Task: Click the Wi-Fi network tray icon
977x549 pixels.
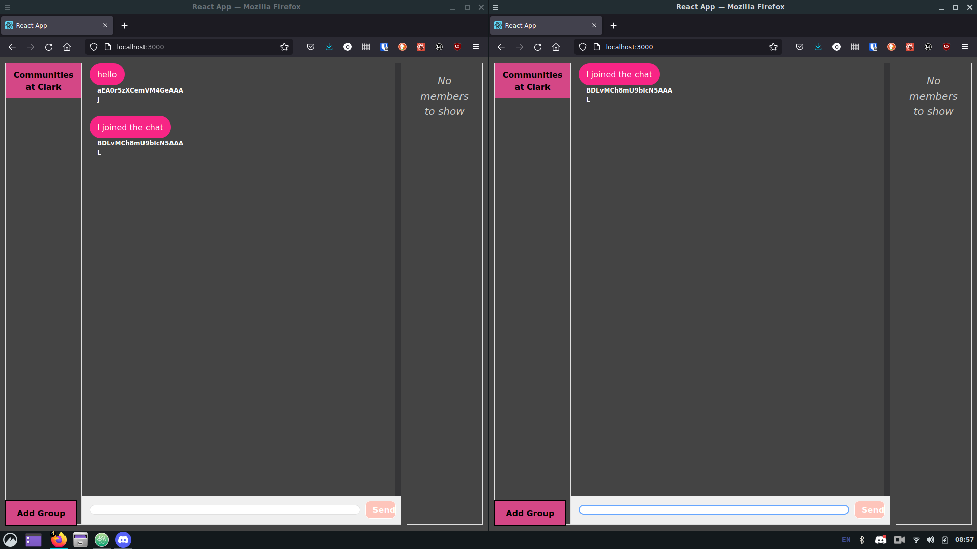Action: click(916, 540)
